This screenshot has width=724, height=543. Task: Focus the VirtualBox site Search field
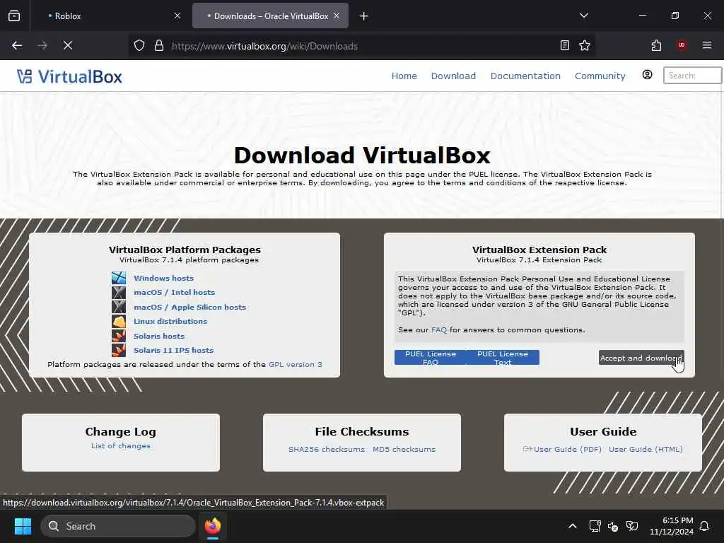(x=692, y=75)
